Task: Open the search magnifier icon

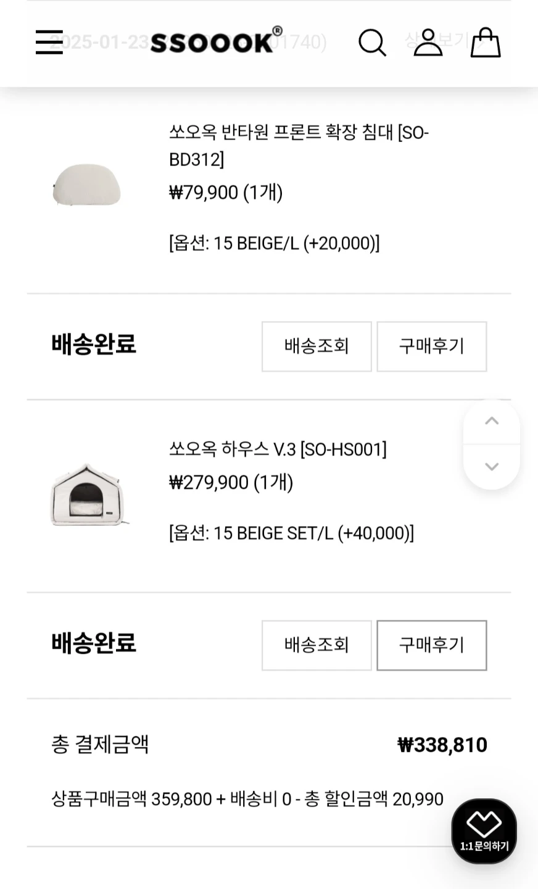Action: pos(372,43)
